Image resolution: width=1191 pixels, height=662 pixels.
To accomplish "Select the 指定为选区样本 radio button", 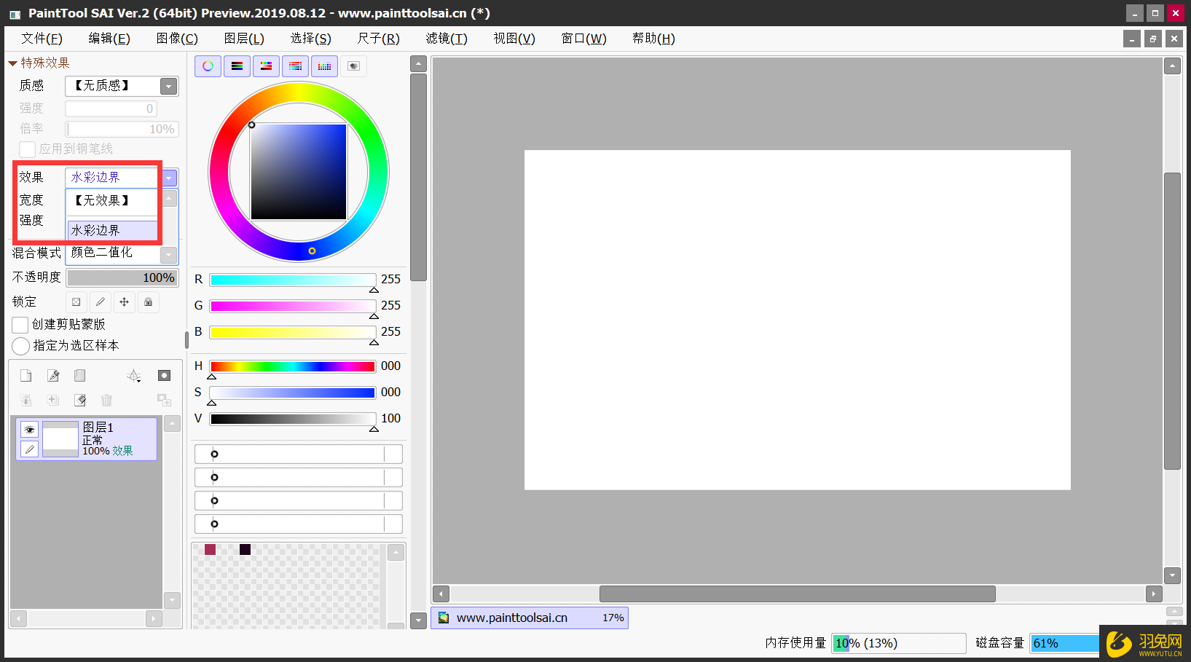I will point(21,346).
